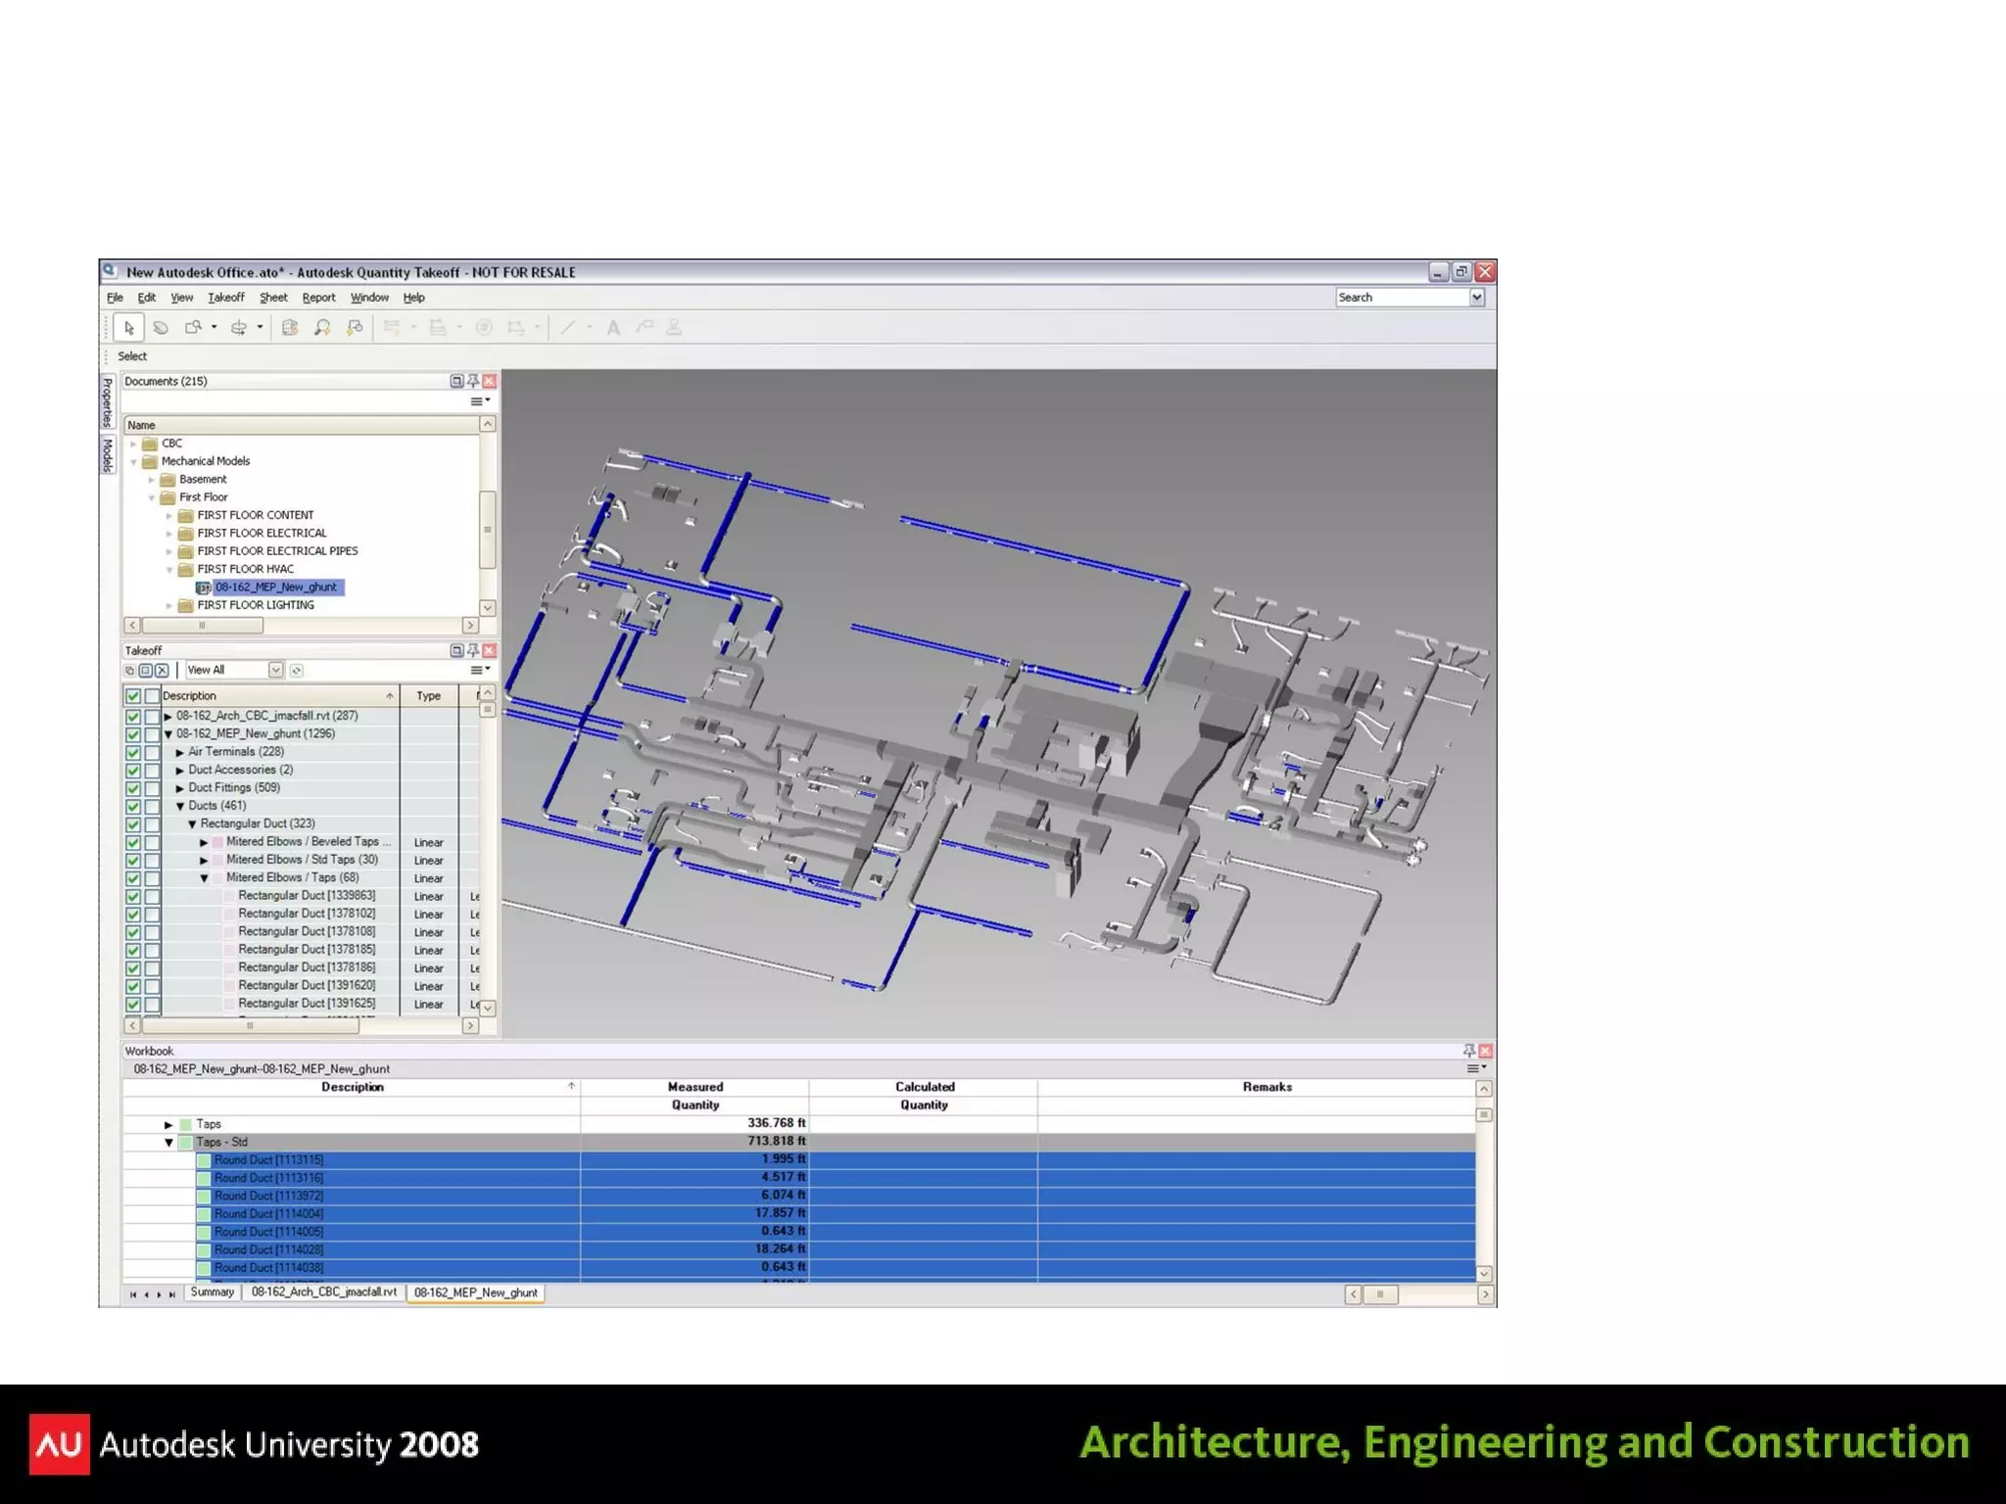This screenshot has height=1504, width=2006.
Task: Uncheck visibility for Air Terminals (228)
Action: (x=133, y=752)
